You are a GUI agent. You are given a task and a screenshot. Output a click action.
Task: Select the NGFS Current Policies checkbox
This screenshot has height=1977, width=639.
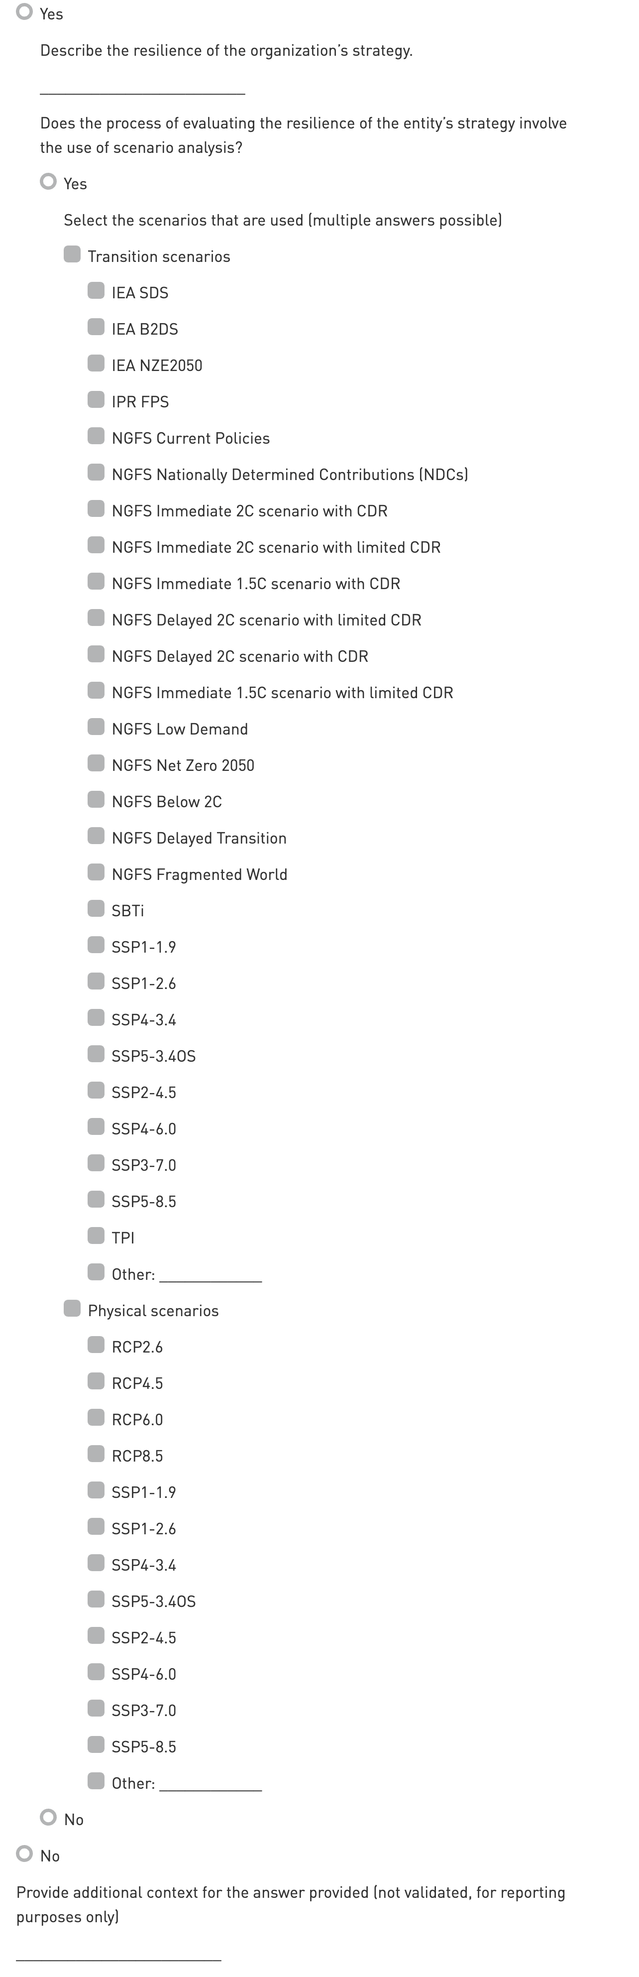click(96, 437)
